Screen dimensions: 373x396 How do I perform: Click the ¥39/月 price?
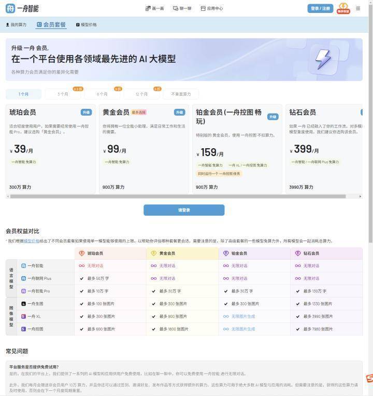pyautogui.click(x=21, y=149)
